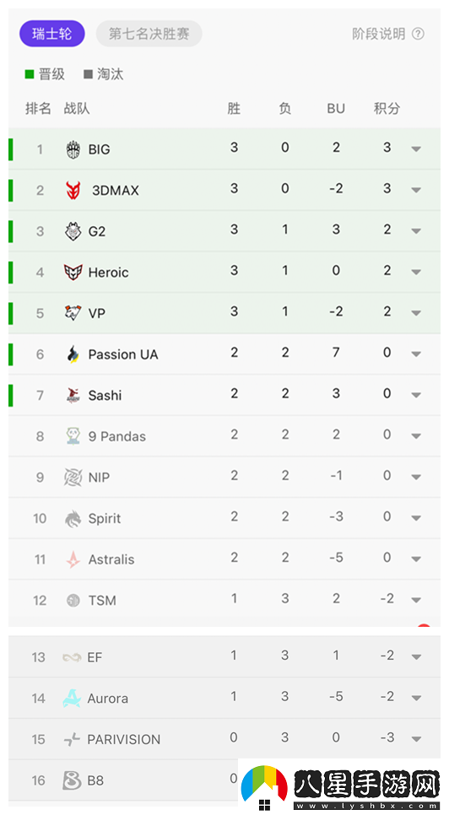Click the Heroic team logo

coord(73,273)
